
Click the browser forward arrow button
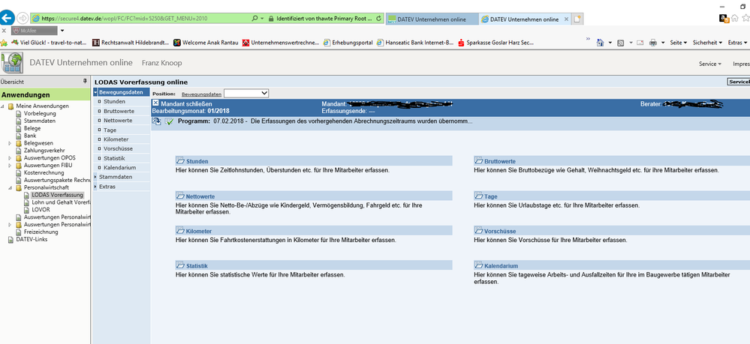[x=22, y=18]
